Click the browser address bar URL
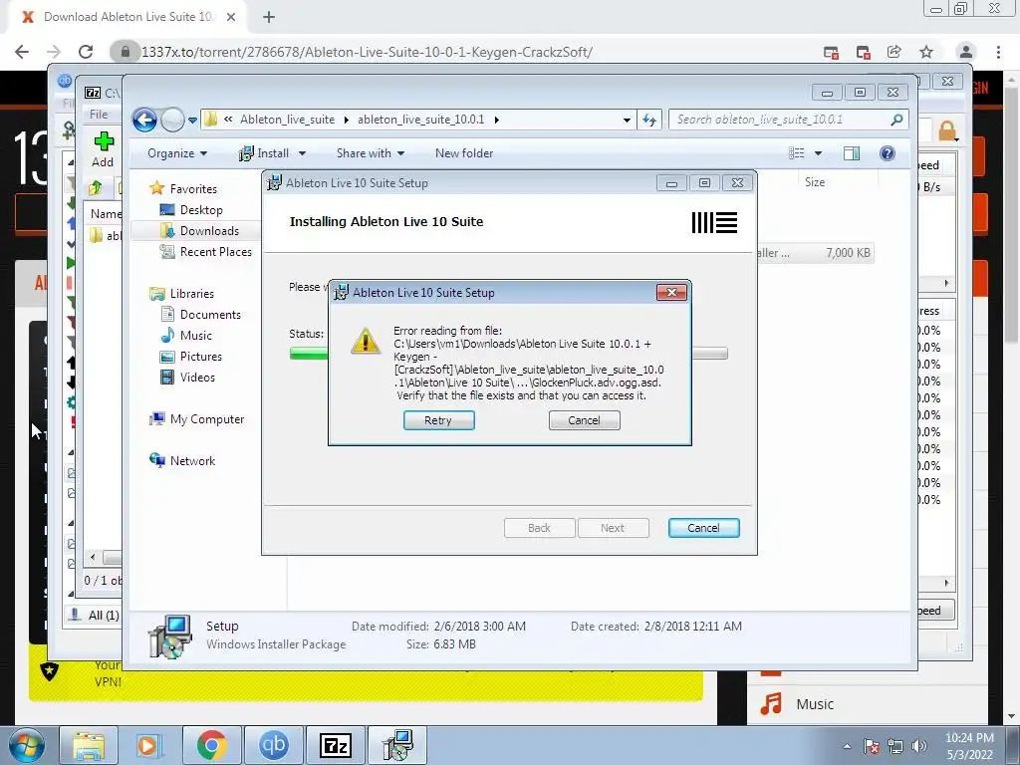Image resolution: width=1020 pixels, height=765 pixels. pos(367,52)
